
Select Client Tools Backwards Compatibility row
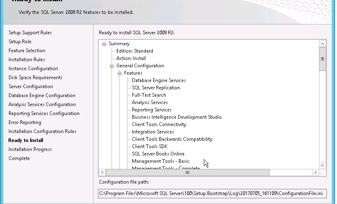click(x=172, y=139)
